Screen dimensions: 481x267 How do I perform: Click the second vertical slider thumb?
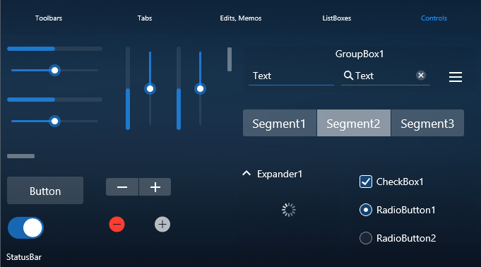coord(201,89)
